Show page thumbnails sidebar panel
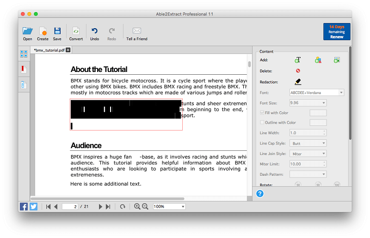 point(24,54)
